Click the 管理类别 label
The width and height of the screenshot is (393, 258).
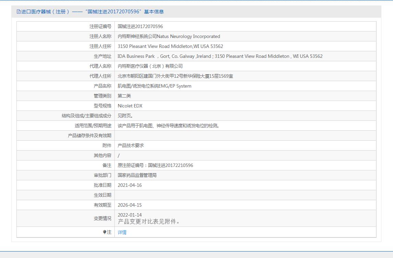[102, 96]
